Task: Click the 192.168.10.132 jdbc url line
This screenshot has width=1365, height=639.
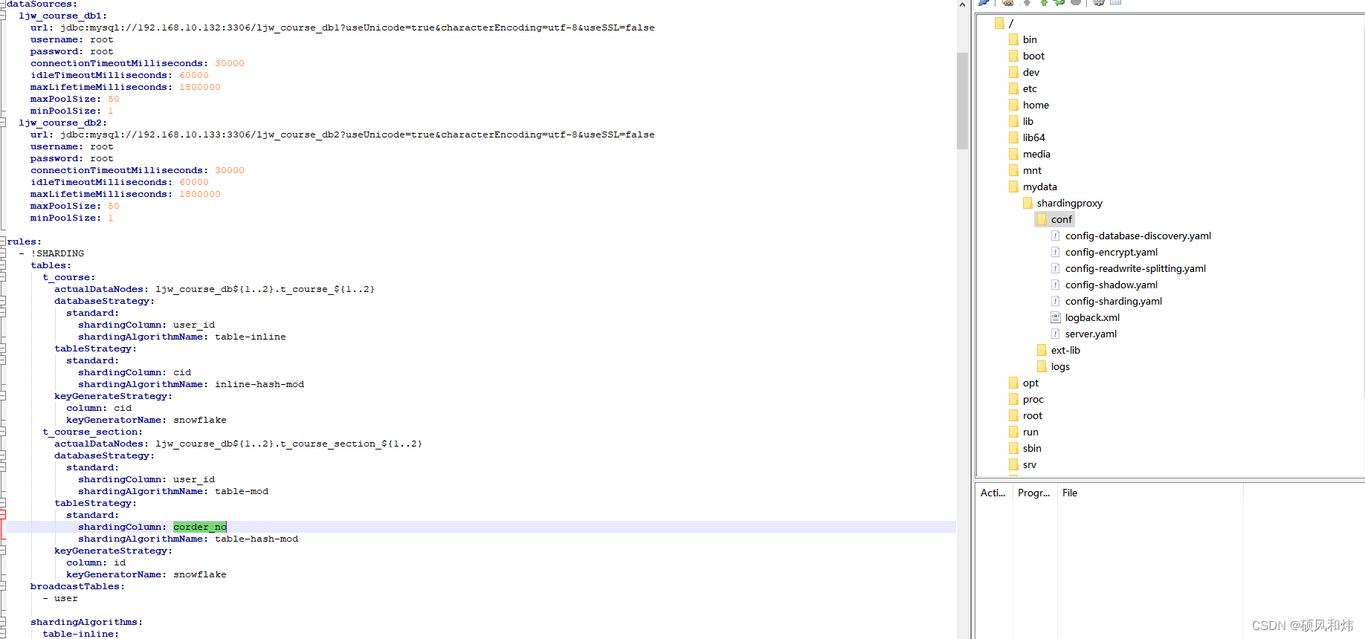Action: (343, 27)
